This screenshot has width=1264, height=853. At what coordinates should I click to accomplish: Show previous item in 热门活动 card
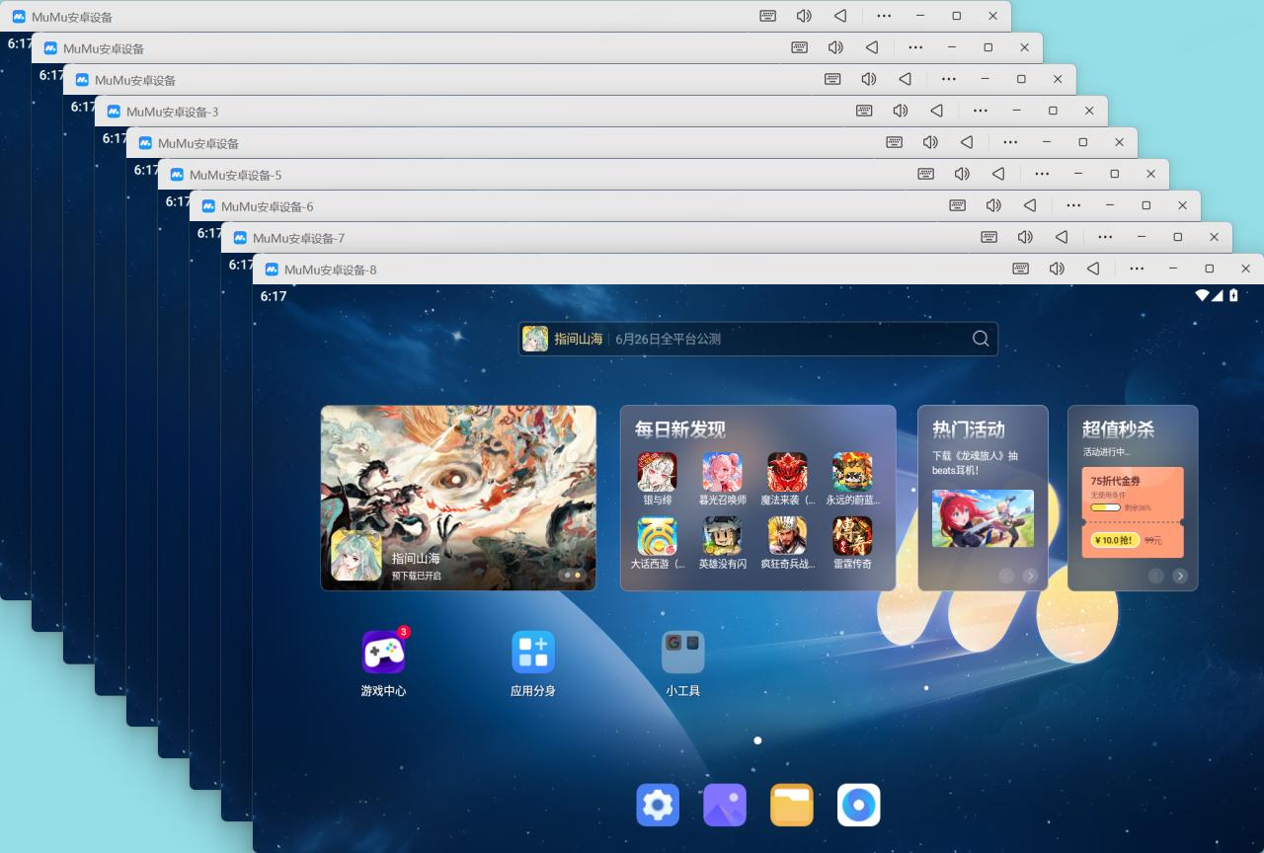pyautogui.click(x=1006, y=576)
